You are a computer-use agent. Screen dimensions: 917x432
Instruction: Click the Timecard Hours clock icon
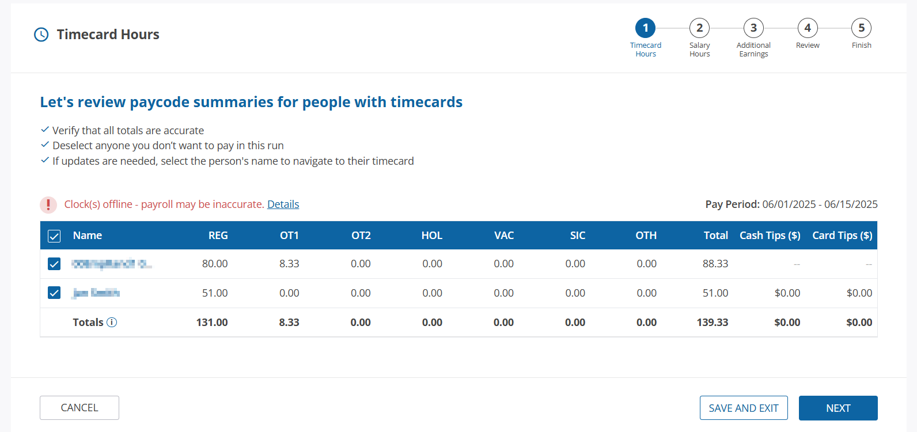point(41,35)
